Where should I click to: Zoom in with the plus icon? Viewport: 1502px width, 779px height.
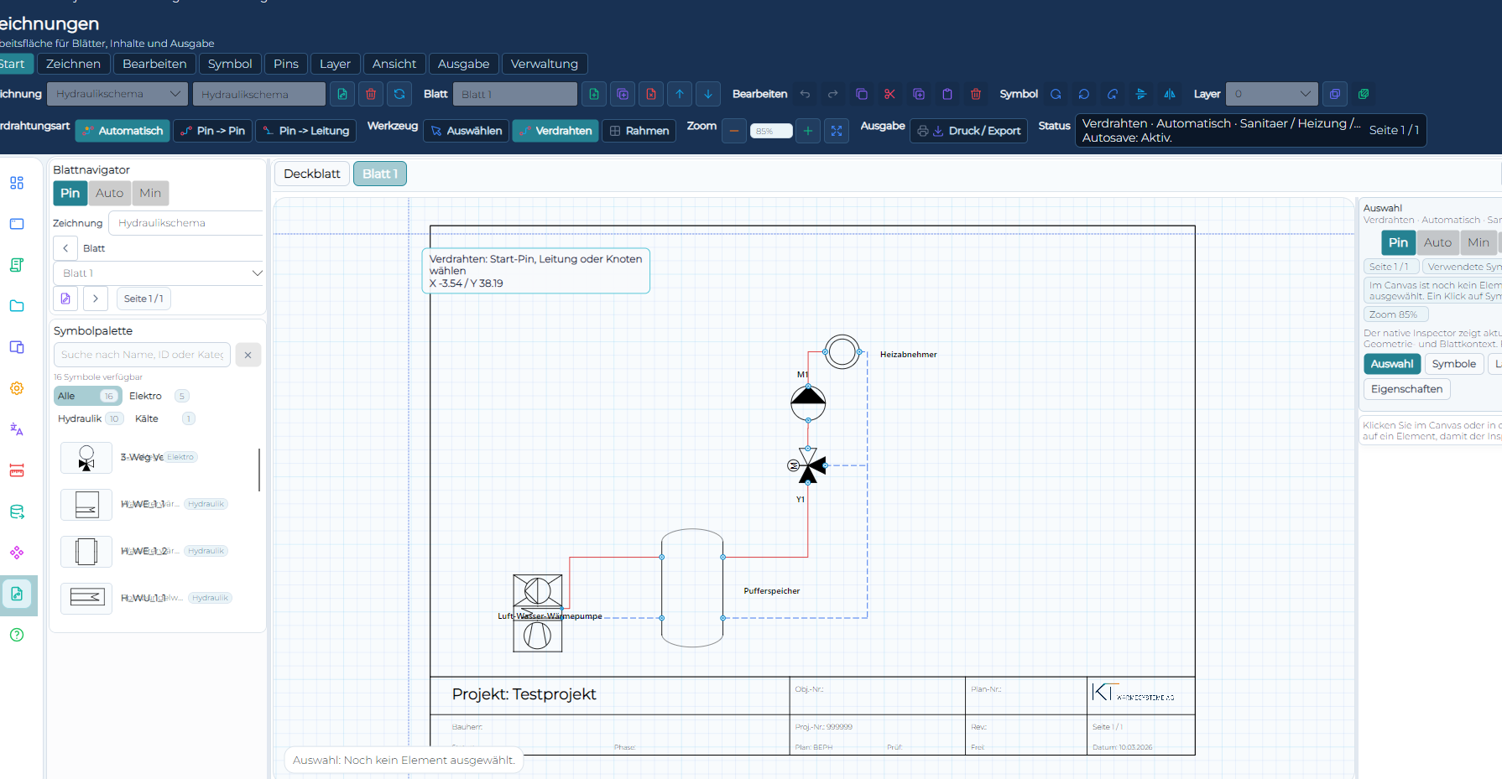click(808, 131)
